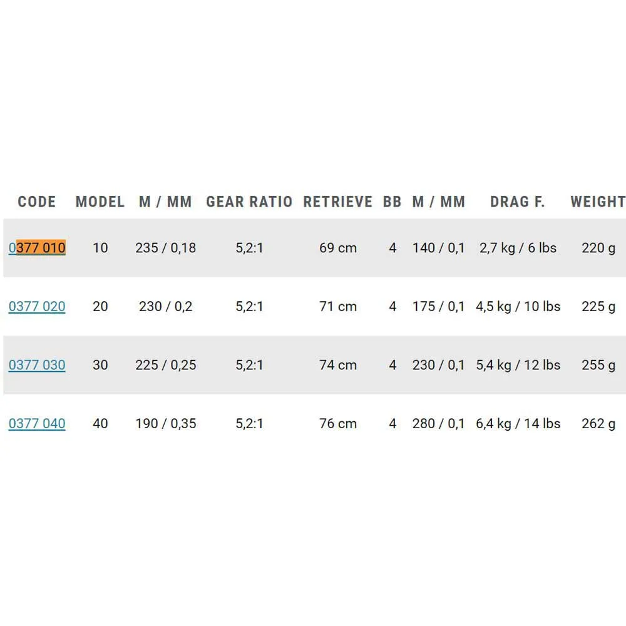The image size is (626, 626).
Task: Click the 255 g weight value
Action: (598, 365)
